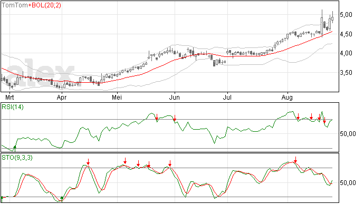Click the red "+BOL(20;2)" indicator label
364x204 pixels.
point(44,5)
